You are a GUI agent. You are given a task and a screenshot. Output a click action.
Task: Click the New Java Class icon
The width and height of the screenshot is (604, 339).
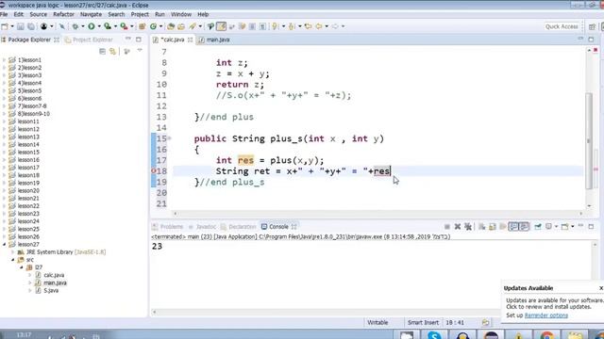[x=153, y=26]
